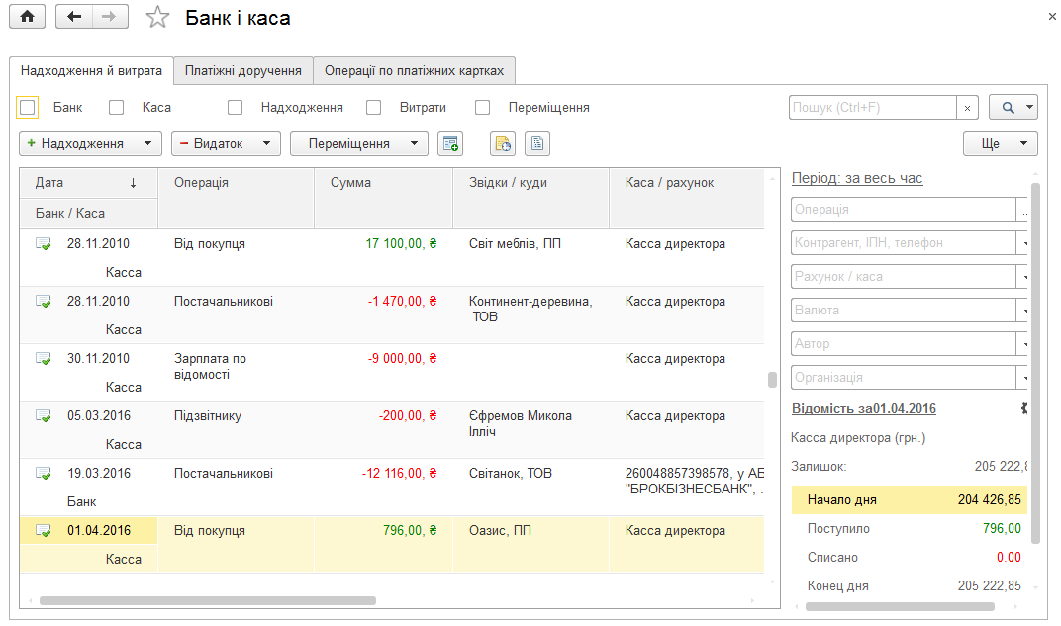Open the Рахунок / каса dropdown arrow

point(1023,277)
